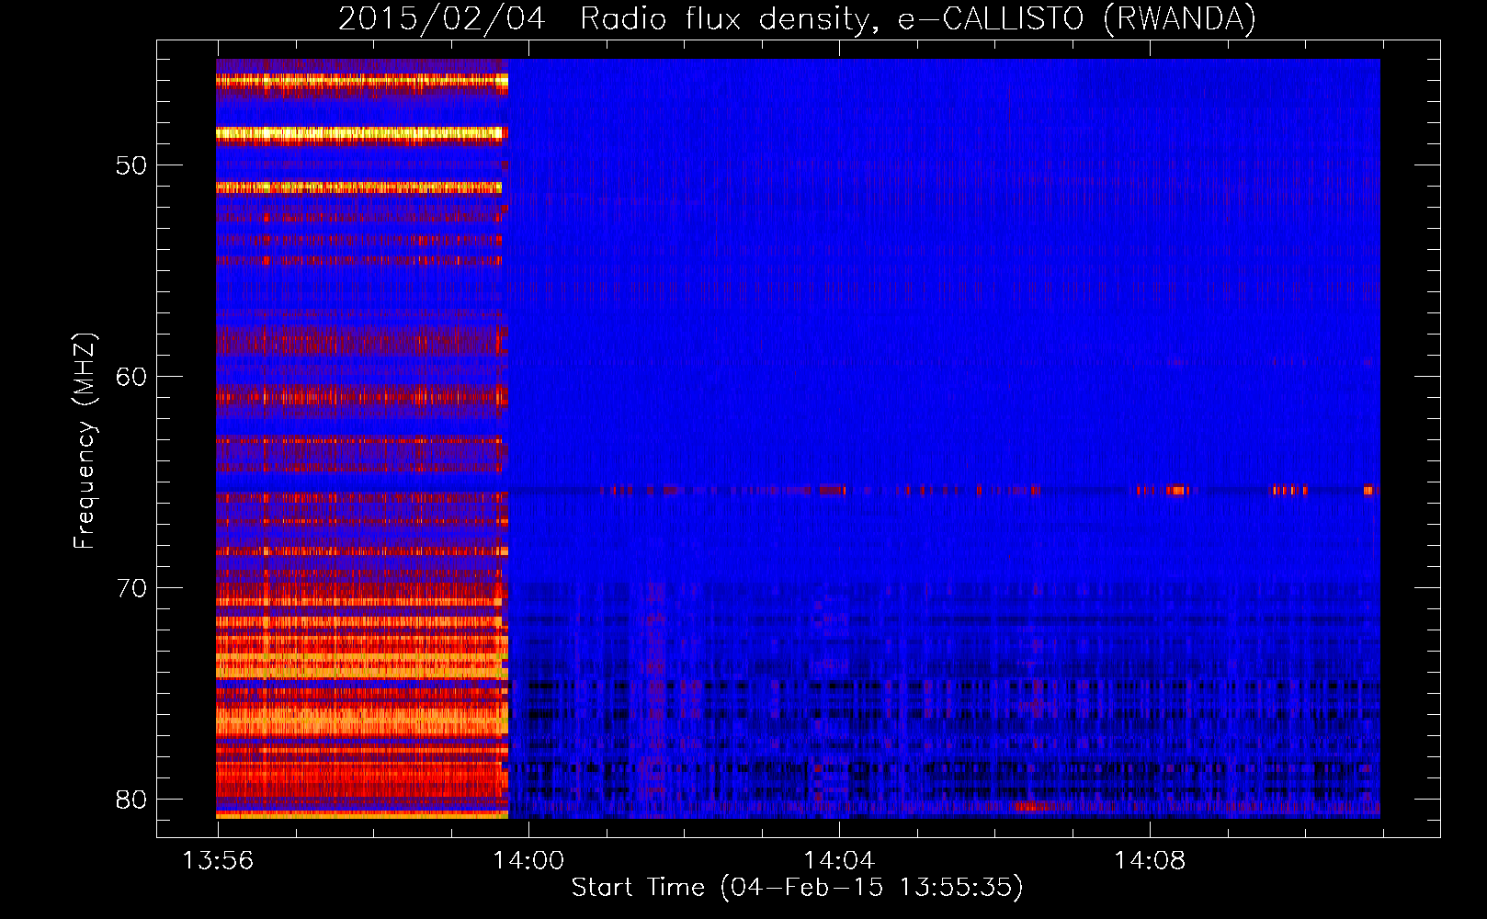
Task: Click the "Start Time (04-Feb-15 13:55:35)" axis label
Action: (797, 888)
